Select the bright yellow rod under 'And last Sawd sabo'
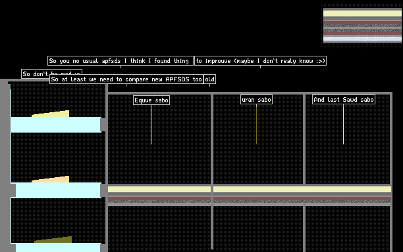403x252 pixels. [343, 125]
